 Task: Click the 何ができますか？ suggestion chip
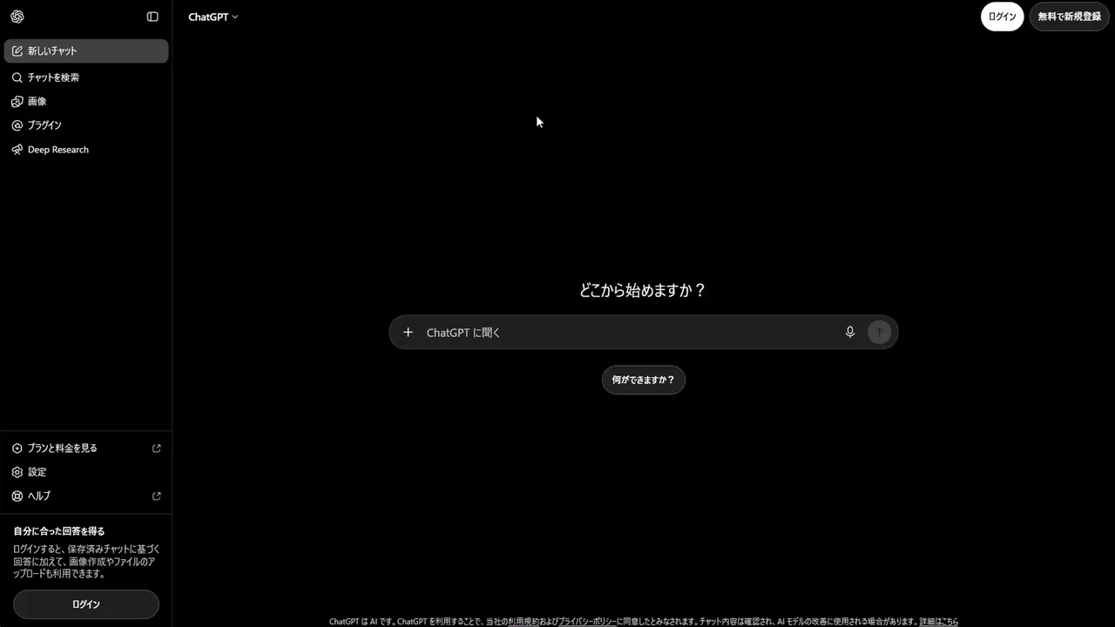(x=644, y=380)
